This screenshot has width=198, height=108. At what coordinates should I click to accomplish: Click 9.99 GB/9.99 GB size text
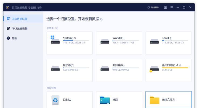[x=121, y=70]
